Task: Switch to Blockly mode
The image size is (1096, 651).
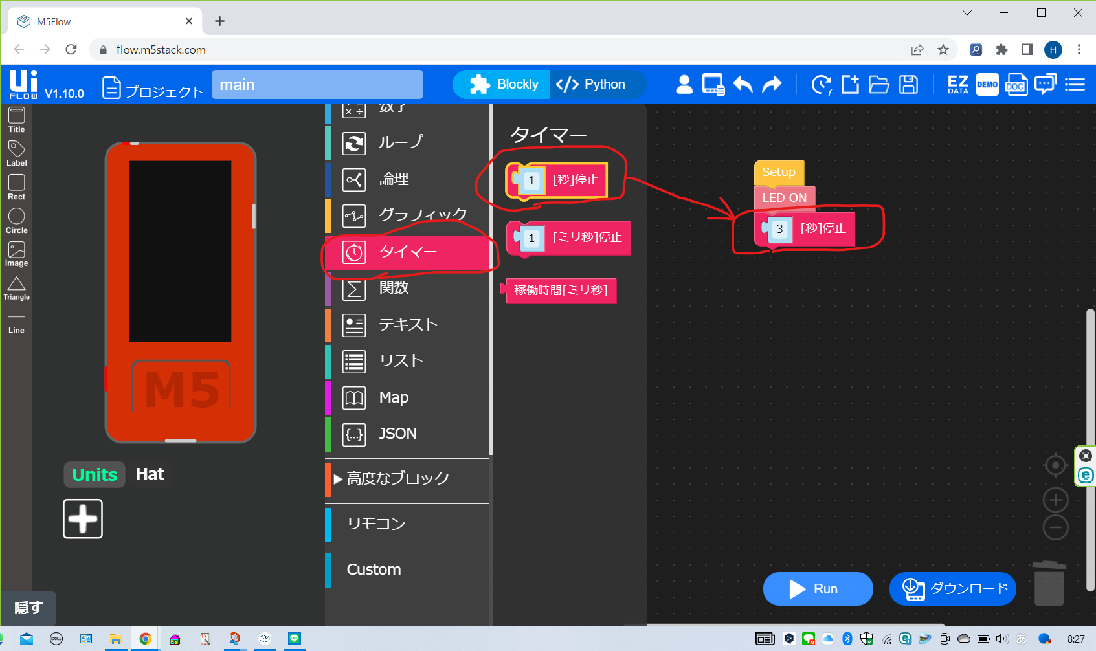Action: (502, 85)
